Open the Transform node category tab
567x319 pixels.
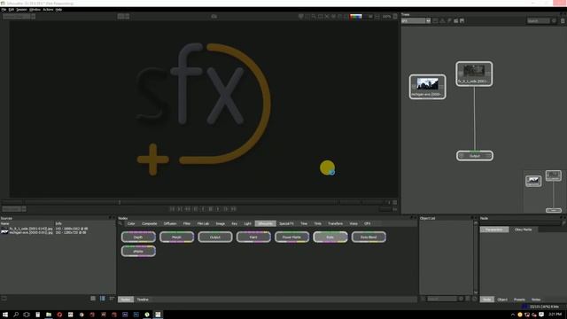(x=335, y=223)
